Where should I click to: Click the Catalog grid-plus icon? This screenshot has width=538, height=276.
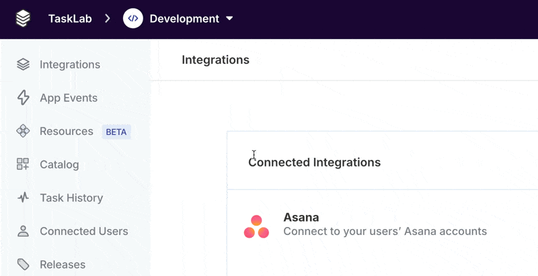tap(24, 165)
